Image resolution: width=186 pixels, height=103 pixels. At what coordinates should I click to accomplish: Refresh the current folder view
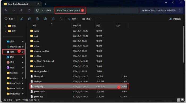pos(29,10)
